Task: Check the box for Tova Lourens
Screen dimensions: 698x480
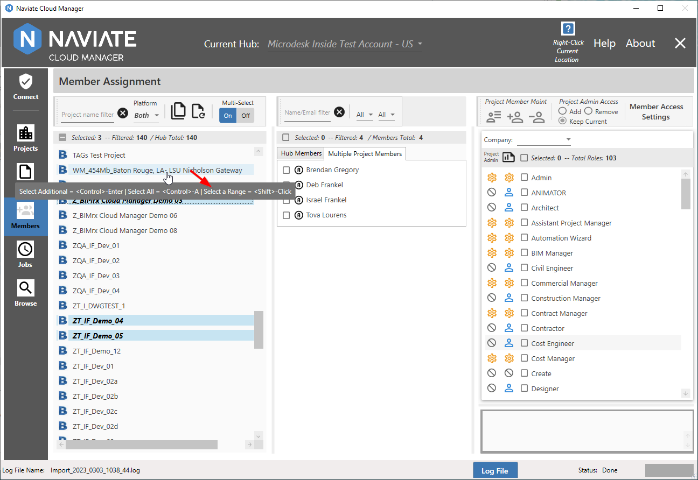Action: tap(287, 215)
